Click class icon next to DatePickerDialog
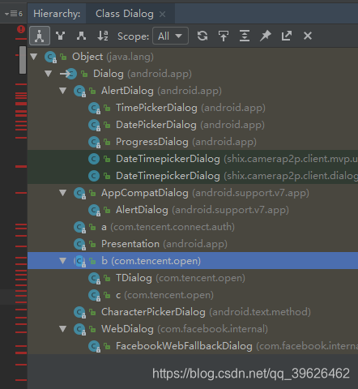This screenshot has height=389, width=358. tap(94, 125)
